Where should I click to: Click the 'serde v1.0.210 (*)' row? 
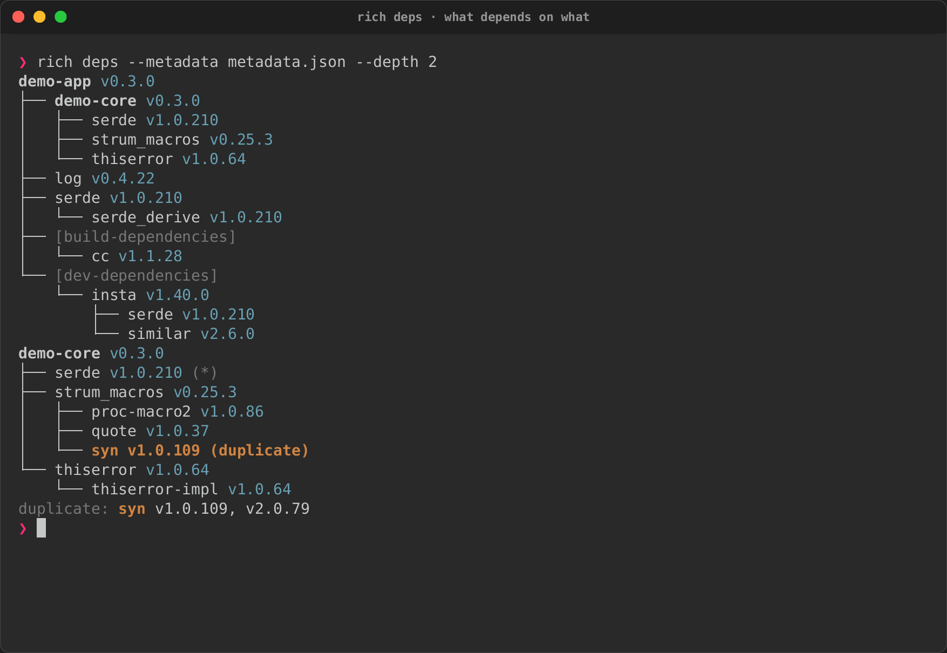tap(136, 373)
